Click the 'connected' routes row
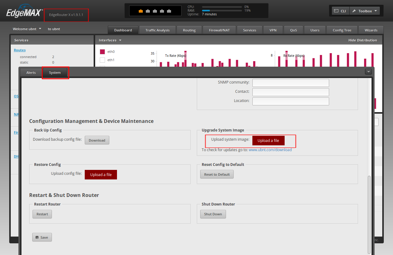The height and width of the screenshot is (255, 393). pos(37,57)
